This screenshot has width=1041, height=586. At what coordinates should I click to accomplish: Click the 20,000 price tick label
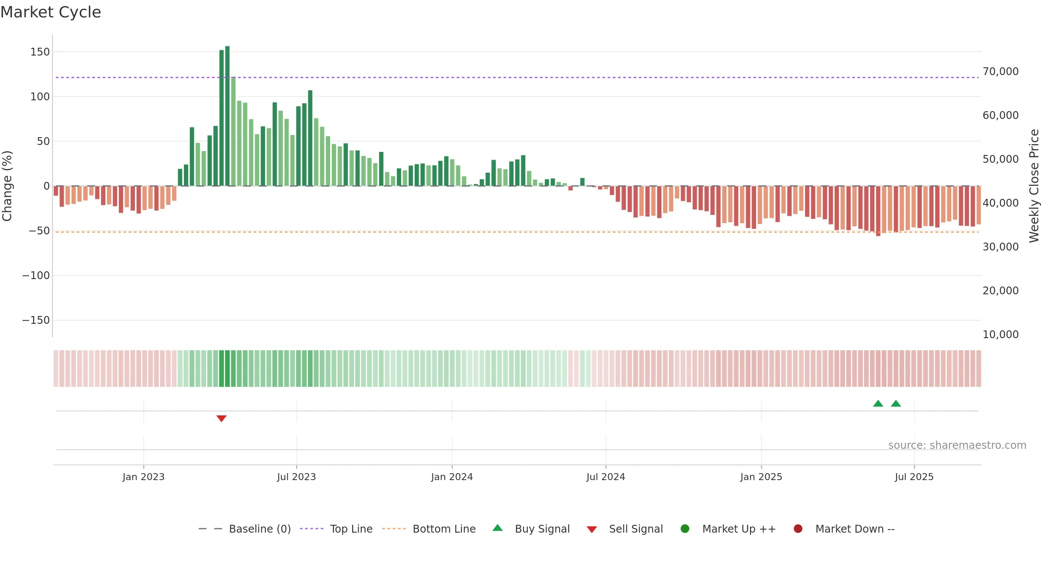tap(1001, 291)
